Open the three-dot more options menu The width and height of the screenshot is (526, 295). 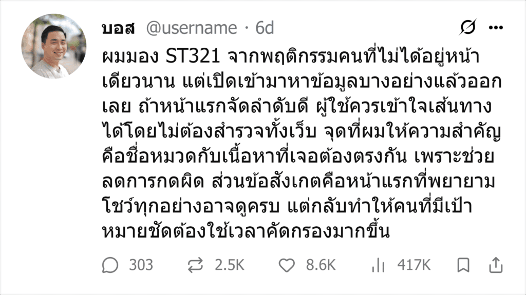(496, 28)
